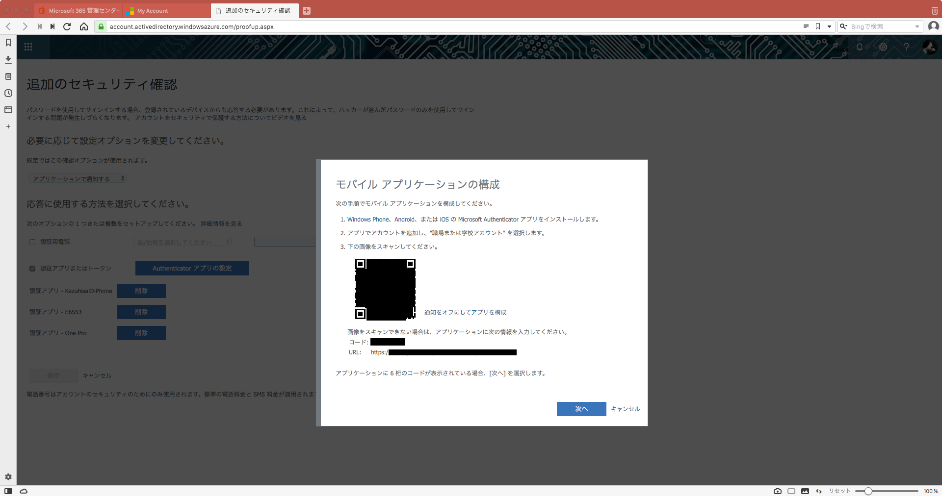This screenshot has width=942, height=496.
Task: Open the iOS install link
Action: pos(444,220)
